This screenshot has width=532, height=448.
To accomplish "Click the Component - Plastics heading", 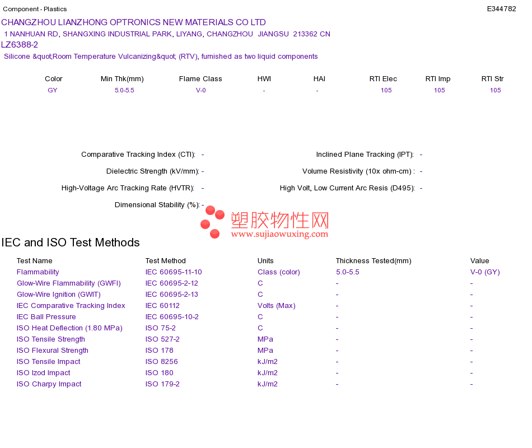I will coord(35,9).
